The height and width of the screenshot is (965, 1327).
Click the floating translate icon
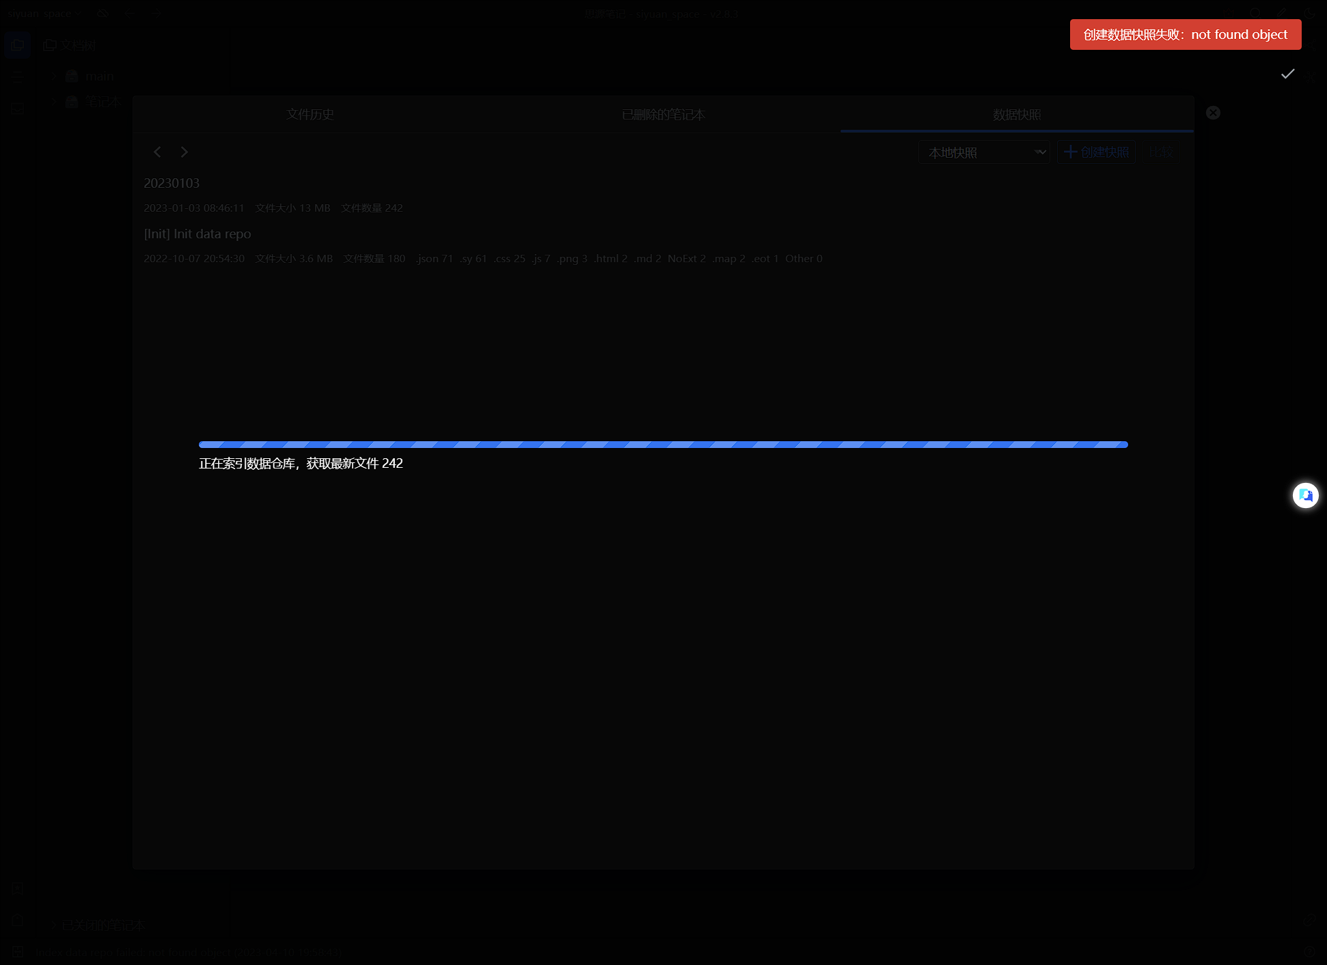pyautogui.click(x=1305, y=495)
